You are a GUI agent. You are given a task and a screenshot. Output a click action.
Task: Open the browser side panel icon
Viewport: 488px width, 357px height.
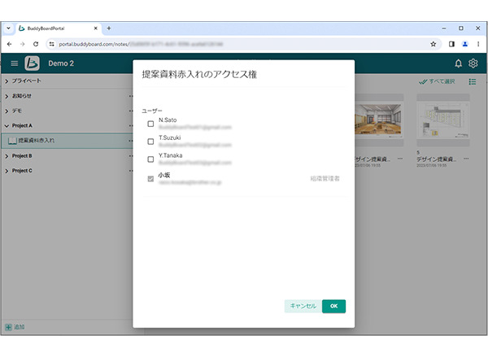point(451,44)
